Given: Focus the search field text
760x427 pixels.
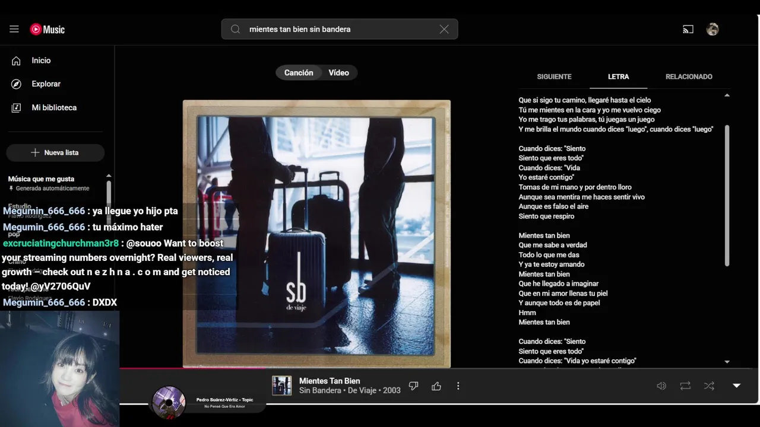Looking at the screenshot, I should (340, 29).
